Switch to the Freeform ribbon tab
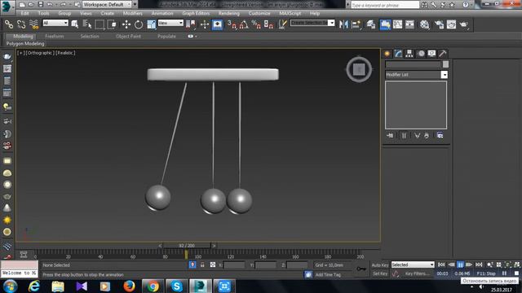The image size is (522, 293). 55,36
